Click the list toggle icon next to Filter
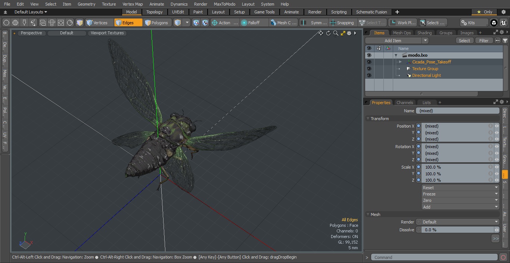This screenshot has width=510, height=263. point(498,41)
